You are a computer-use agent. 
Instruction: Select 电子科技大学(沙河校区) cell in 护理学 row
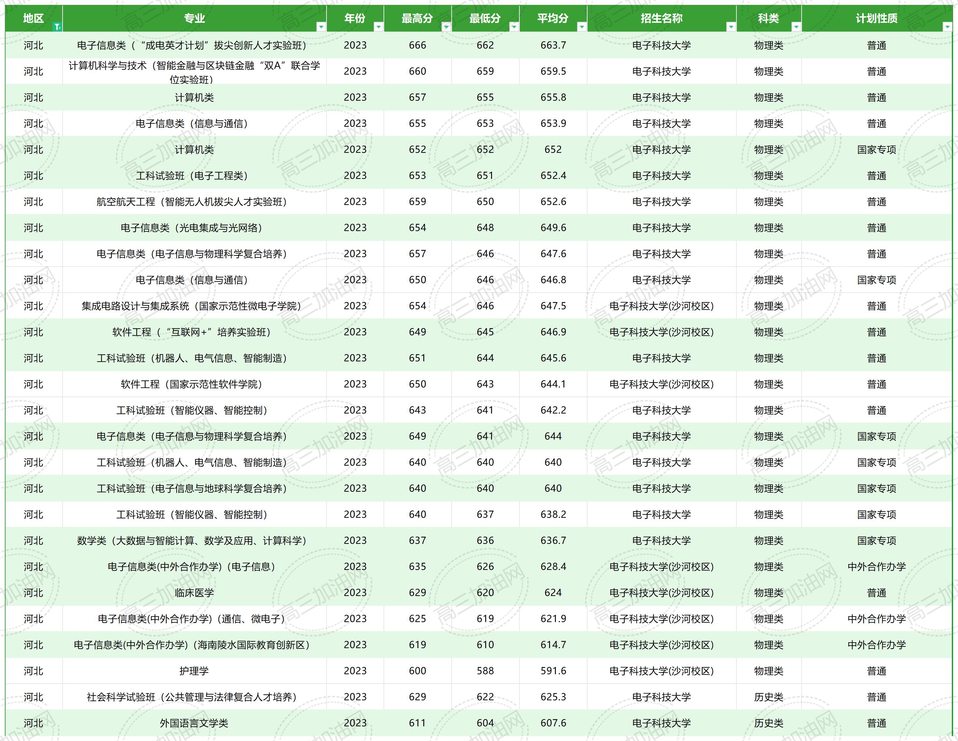pos(661,671)
